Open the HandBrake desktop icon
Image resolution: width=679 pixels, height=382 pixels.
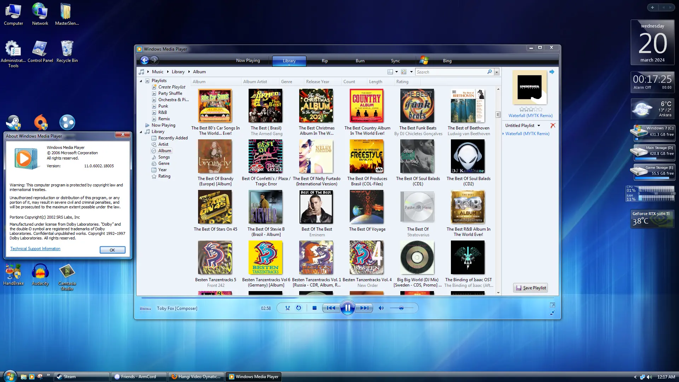click(x=13, y=275)
